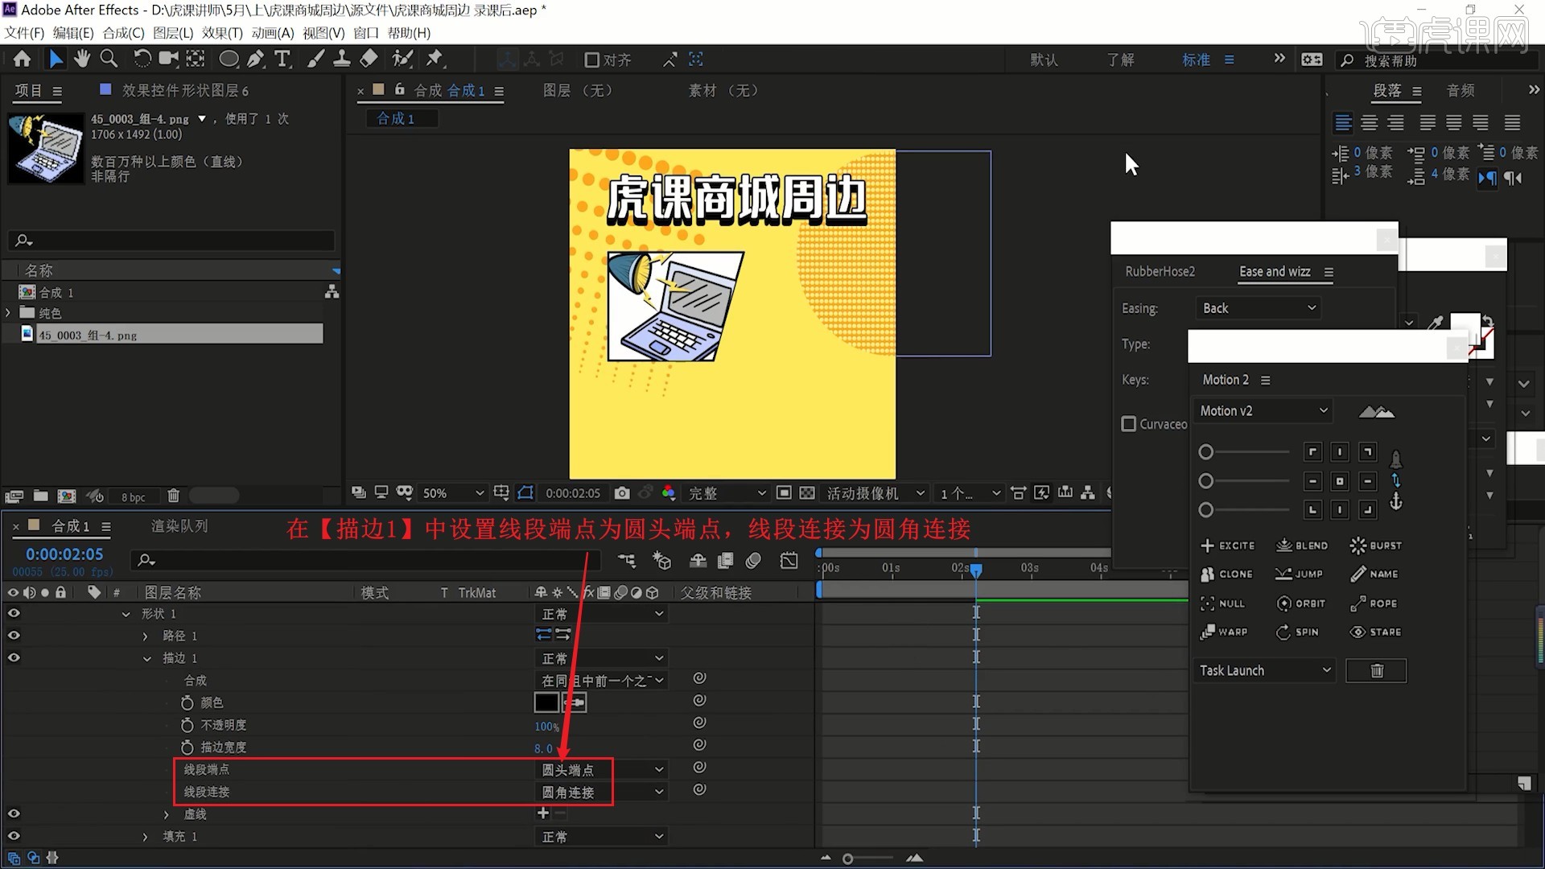Click the SPIN button in Motion 2
This screenshot has height=869, width=1545.
point(1297,632)
